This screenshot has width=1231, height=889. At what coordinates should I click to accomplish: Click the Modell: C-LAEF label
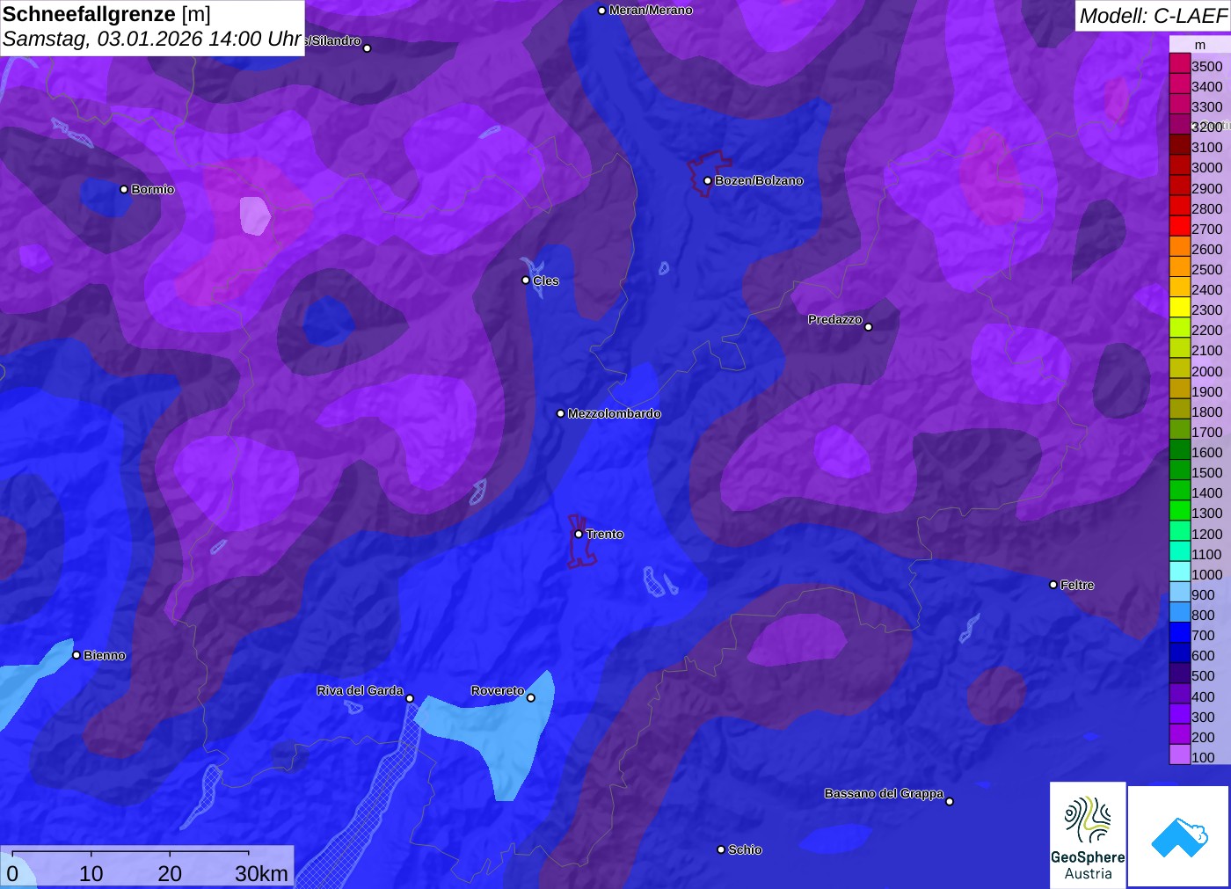(x=1153, y=16)
